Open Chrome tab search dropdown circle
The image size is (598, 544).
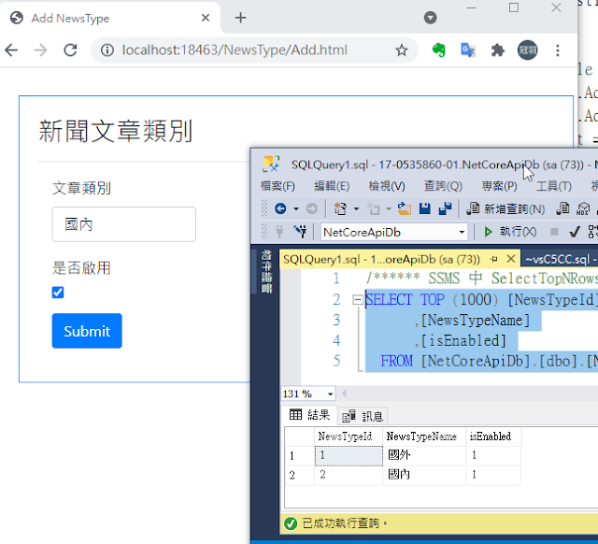coord(430,18)
